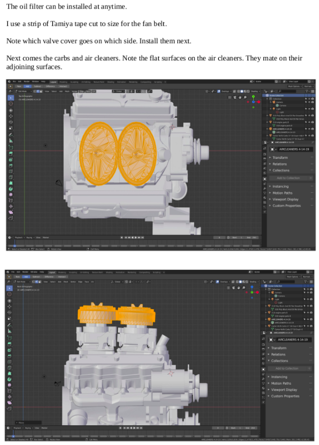Click the Blender logo in lower screenshot's menu bar
Viewport: 319px width, 445px height.
8,272
